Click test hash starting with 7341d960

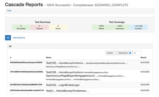26,72
